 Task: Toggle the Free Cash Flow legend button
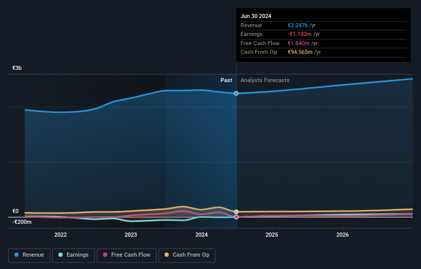click(x=127, y=255)
